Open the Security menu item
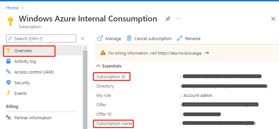 [22, 83]
